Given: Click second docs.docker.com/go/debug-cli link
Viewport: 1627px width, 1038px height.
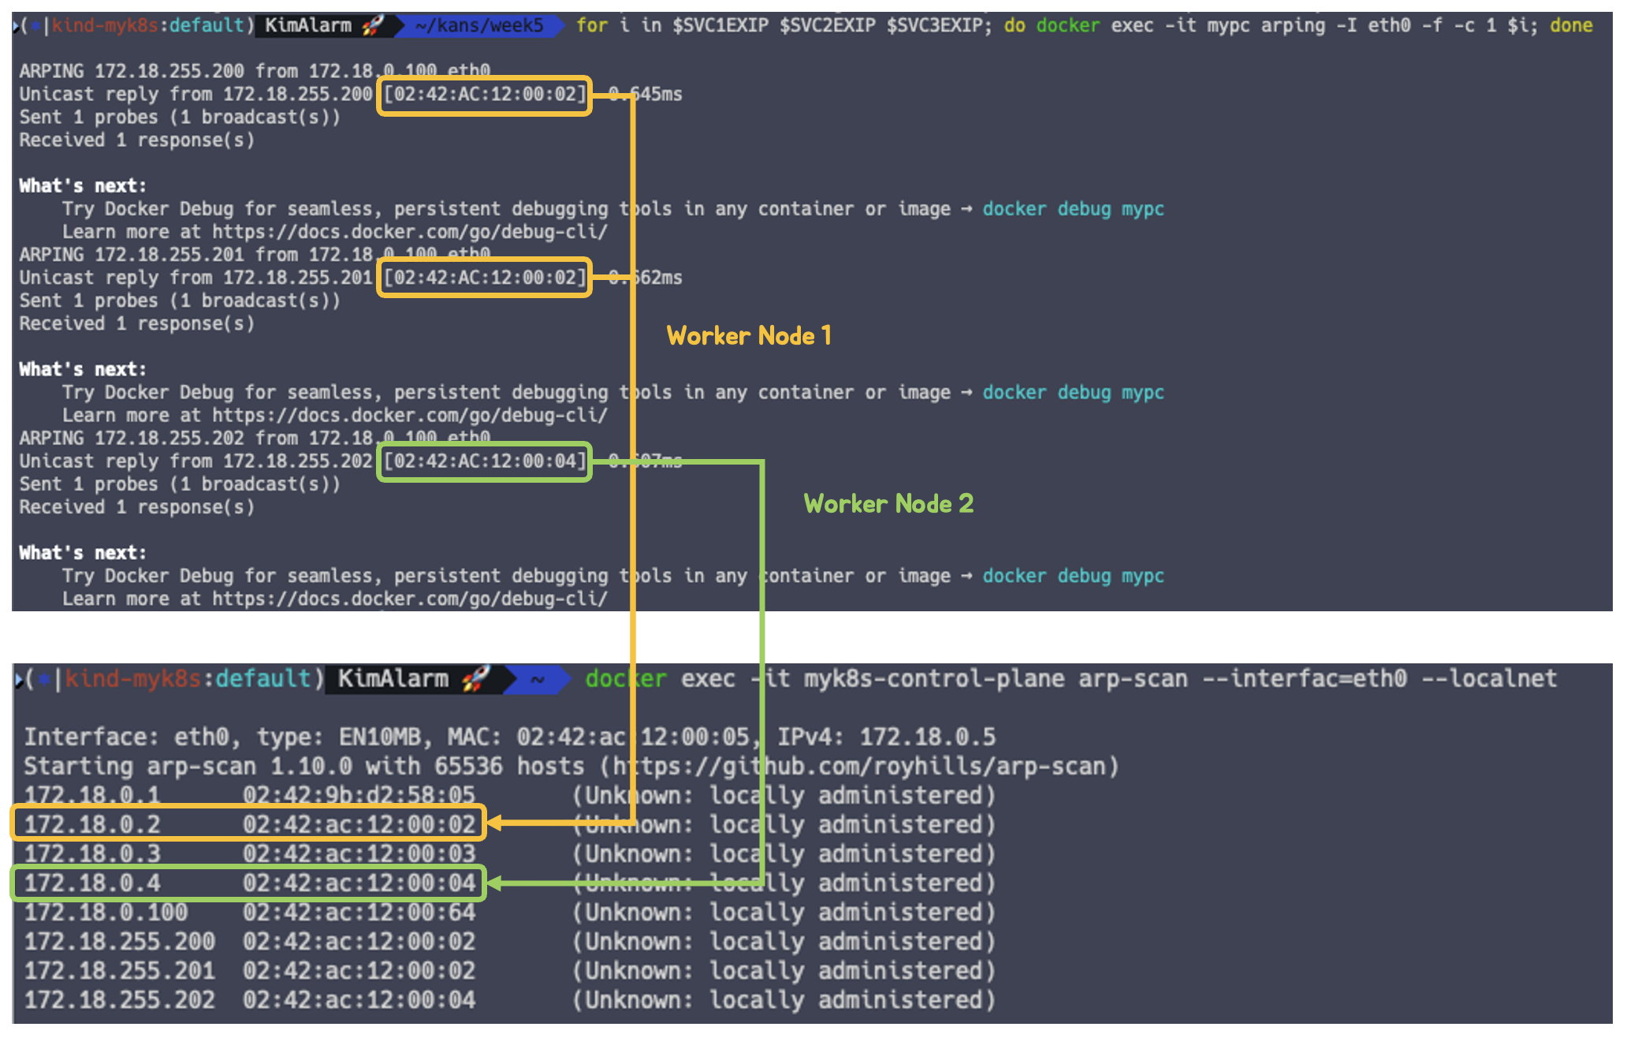Looking at the screenshot, I should click(x=409, y=416).
